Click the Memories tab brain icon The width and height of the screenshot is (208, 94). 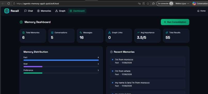point(38,11)
